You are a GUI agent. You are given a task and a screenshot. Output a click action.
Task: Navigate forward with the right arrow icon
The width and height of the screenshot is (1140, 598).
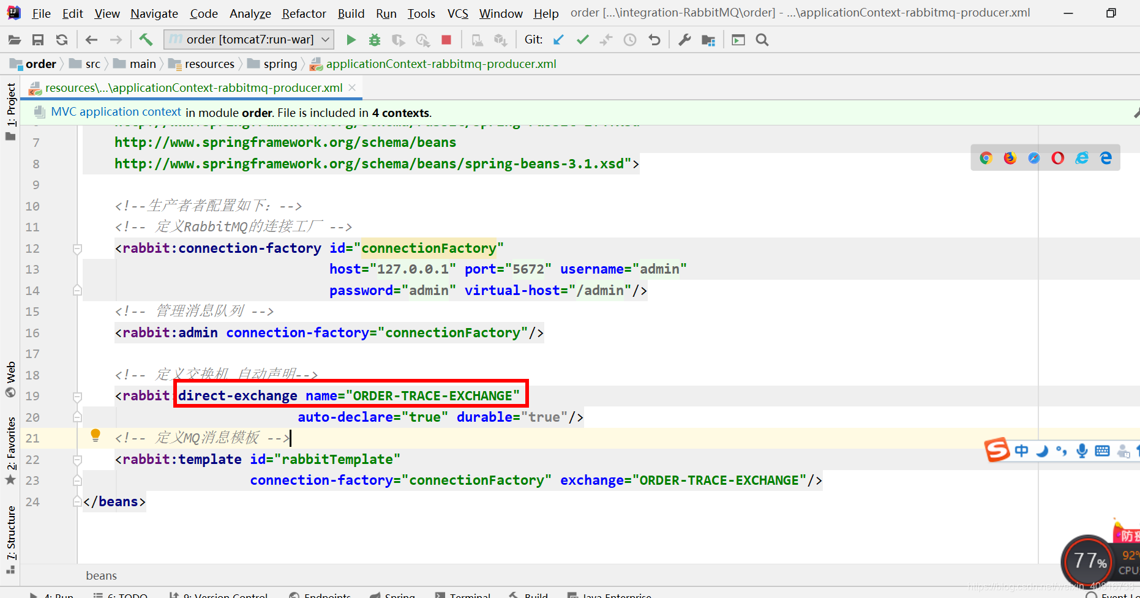pos(116,40)
